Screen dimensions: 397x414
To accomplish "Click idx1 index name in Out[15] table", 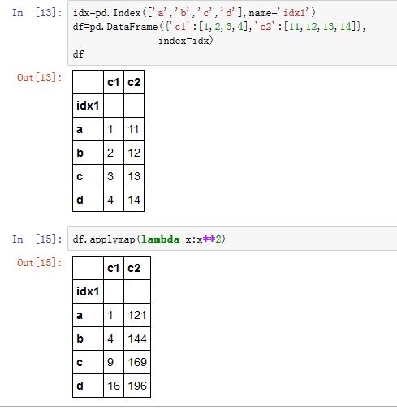I will (88, 291).
